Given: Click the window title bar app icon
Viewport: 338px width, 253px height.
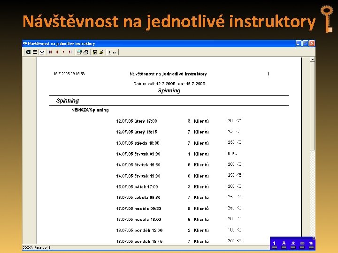Looking at the screenshot, I should 25,44.
